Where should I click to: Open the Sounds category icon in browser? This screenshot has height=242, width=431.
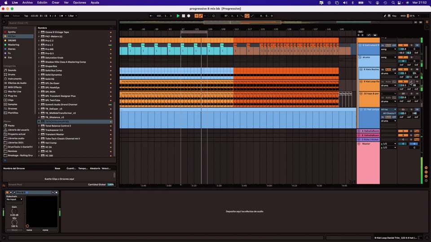point(5,70)
